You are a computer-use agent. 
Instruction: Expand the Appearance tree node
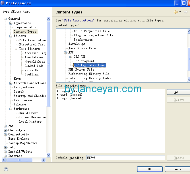pyautogui.click(x=11, y=23)
